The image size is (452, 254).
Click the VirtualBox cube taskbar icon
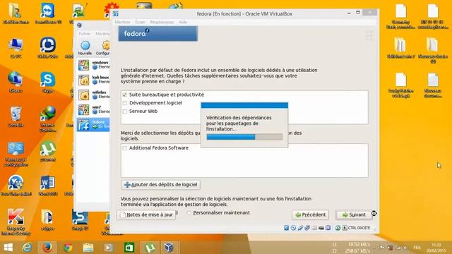(x=169, y=248)
